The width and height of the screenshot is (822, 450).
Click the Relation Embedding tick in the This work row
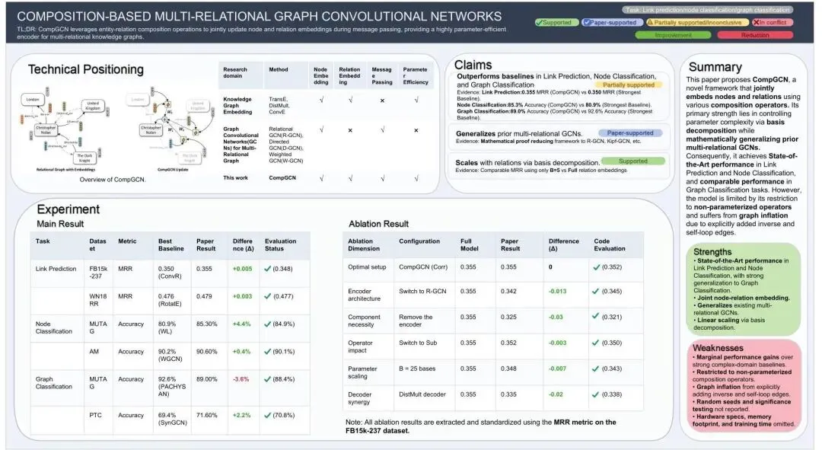(350, 178)
